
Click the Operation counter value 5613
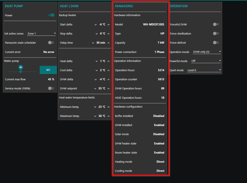coord(161,79)
